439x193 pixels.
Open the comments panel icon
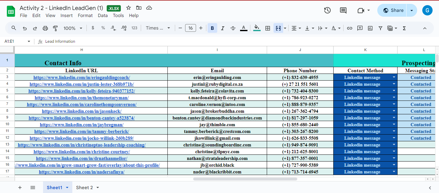click(343, 10)
